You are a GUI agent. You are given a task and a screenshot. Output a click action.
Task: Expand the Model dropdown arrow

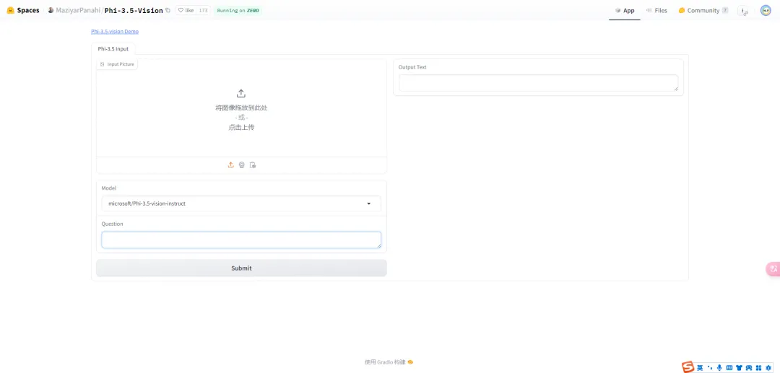point(369,203)
